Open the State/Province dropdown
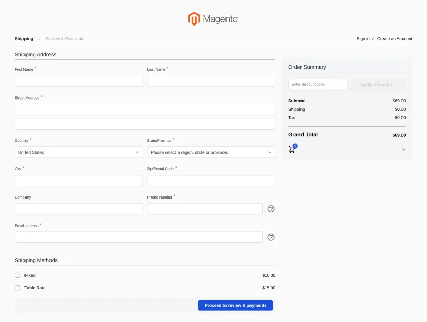This screenshot has height=322, width=427. coord(211,152)
